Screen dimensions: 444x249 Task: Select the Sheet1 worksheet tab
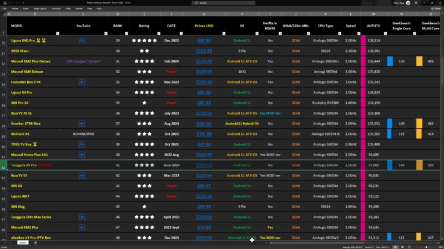pos(23,242)
